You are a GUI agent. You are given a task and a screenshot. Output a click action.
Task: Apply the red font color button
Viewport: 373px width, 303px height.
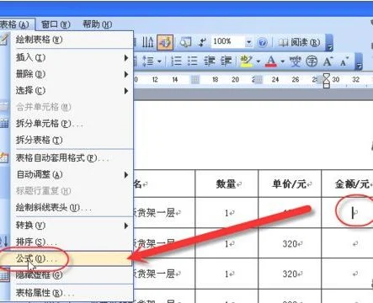271,61
